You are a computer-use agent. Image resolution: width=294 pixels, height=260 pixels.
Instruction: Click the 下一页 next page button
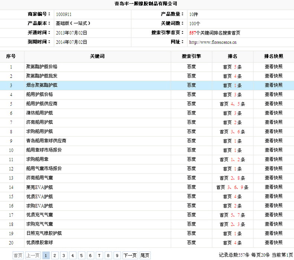click(130, 256)
